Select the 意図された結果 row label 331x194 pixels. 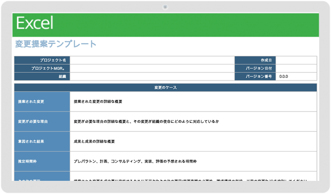[x=42, y=141]
